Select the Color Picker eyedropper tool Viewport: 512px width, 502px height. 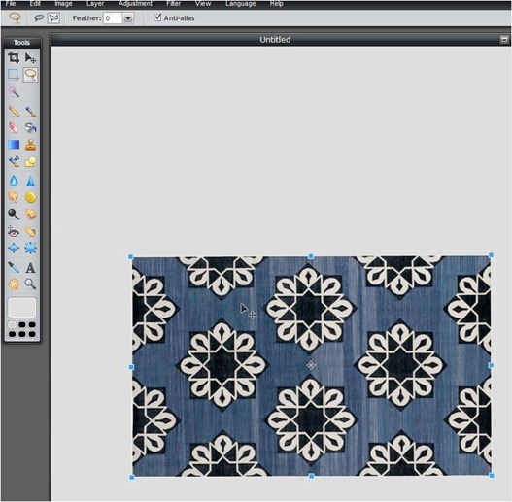pos(14,267)
